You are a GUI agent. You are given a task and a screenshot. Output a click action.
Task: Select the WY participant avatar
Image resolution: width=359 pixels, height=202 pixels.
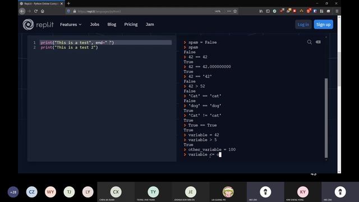(50, 192)
